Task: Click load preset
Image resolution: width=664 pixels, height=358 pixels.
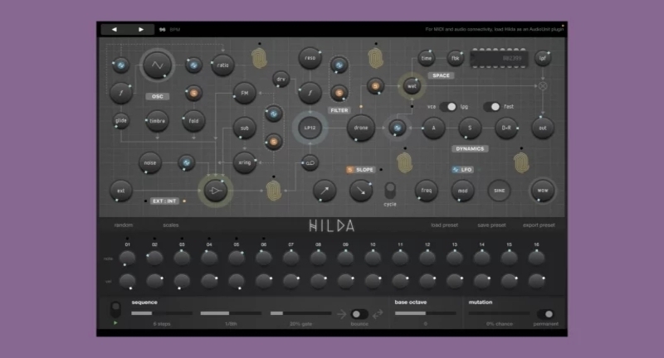Action: 444,225
